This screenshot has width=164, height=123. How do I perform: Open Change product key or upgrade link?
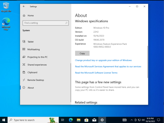[103, 60]
